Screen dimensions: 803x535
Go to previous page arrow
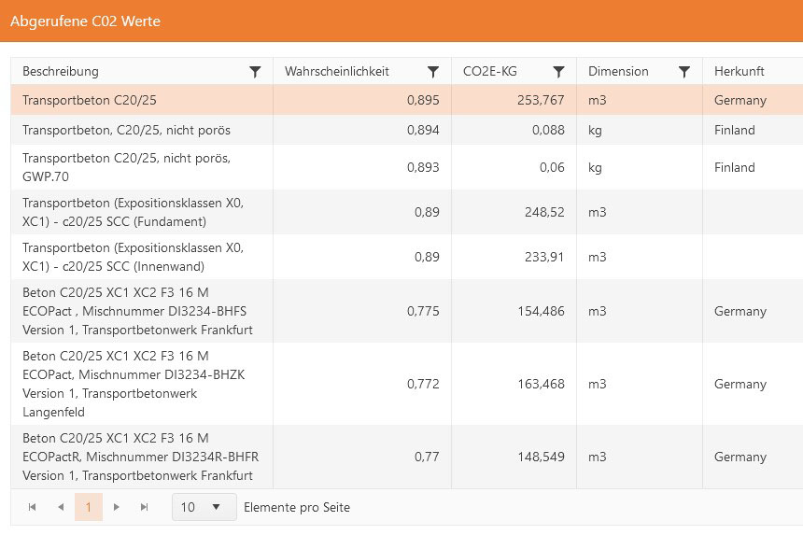(61, 507)
